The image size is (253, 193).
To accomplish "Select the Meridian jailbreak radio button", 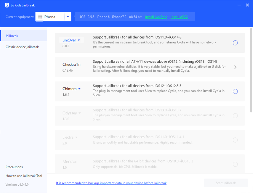I will click(x=235, y=164).
